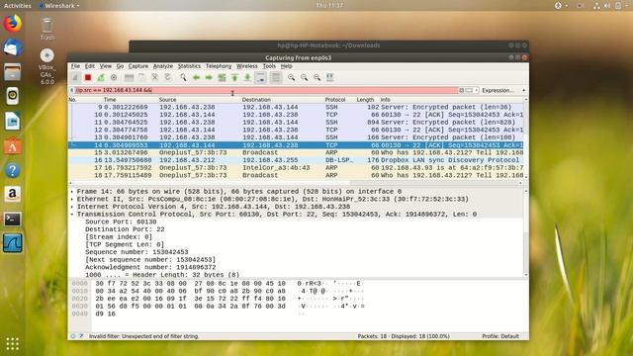Open a capture file from toolbar
The width and height of the screenshot is (633, 356).
[x=130, y=77]
